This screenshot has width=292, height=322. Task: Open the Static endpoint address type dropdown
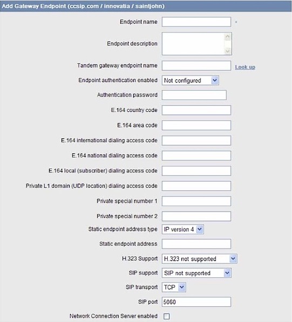point(182,229)
